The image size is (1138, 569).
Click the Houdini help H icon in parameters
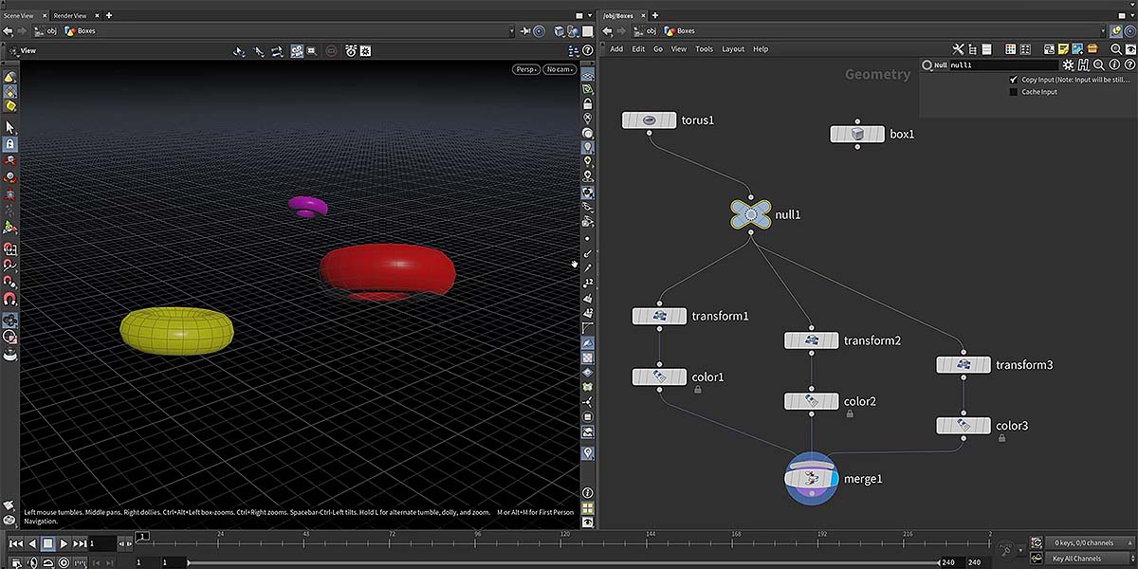click(x=1083, y=65)
